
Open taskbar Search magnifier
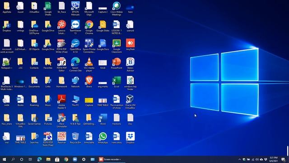click(x=13, y=159)
